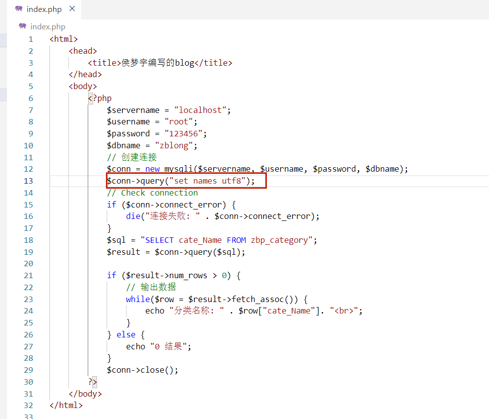
Task: Click the <head> opening tag
Action: click(83, 51)
